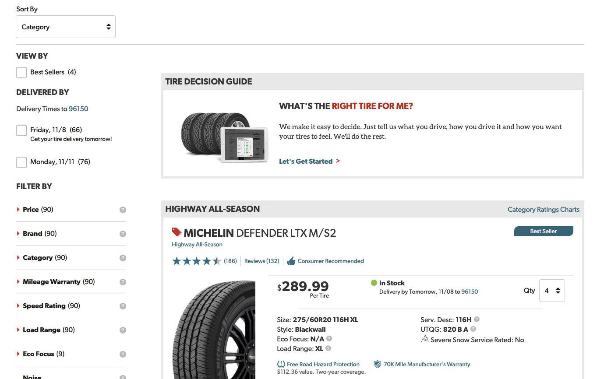Viewport: 604px width, 379px height.
Task: Click the Severe Snow Service mountain icon
Action: pos(424,339)
